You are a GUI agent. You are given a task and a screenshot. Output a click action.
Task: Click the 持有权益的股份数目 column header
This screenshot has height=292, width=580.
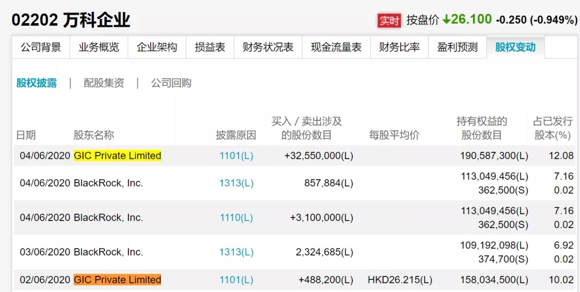tap(482, 128)
